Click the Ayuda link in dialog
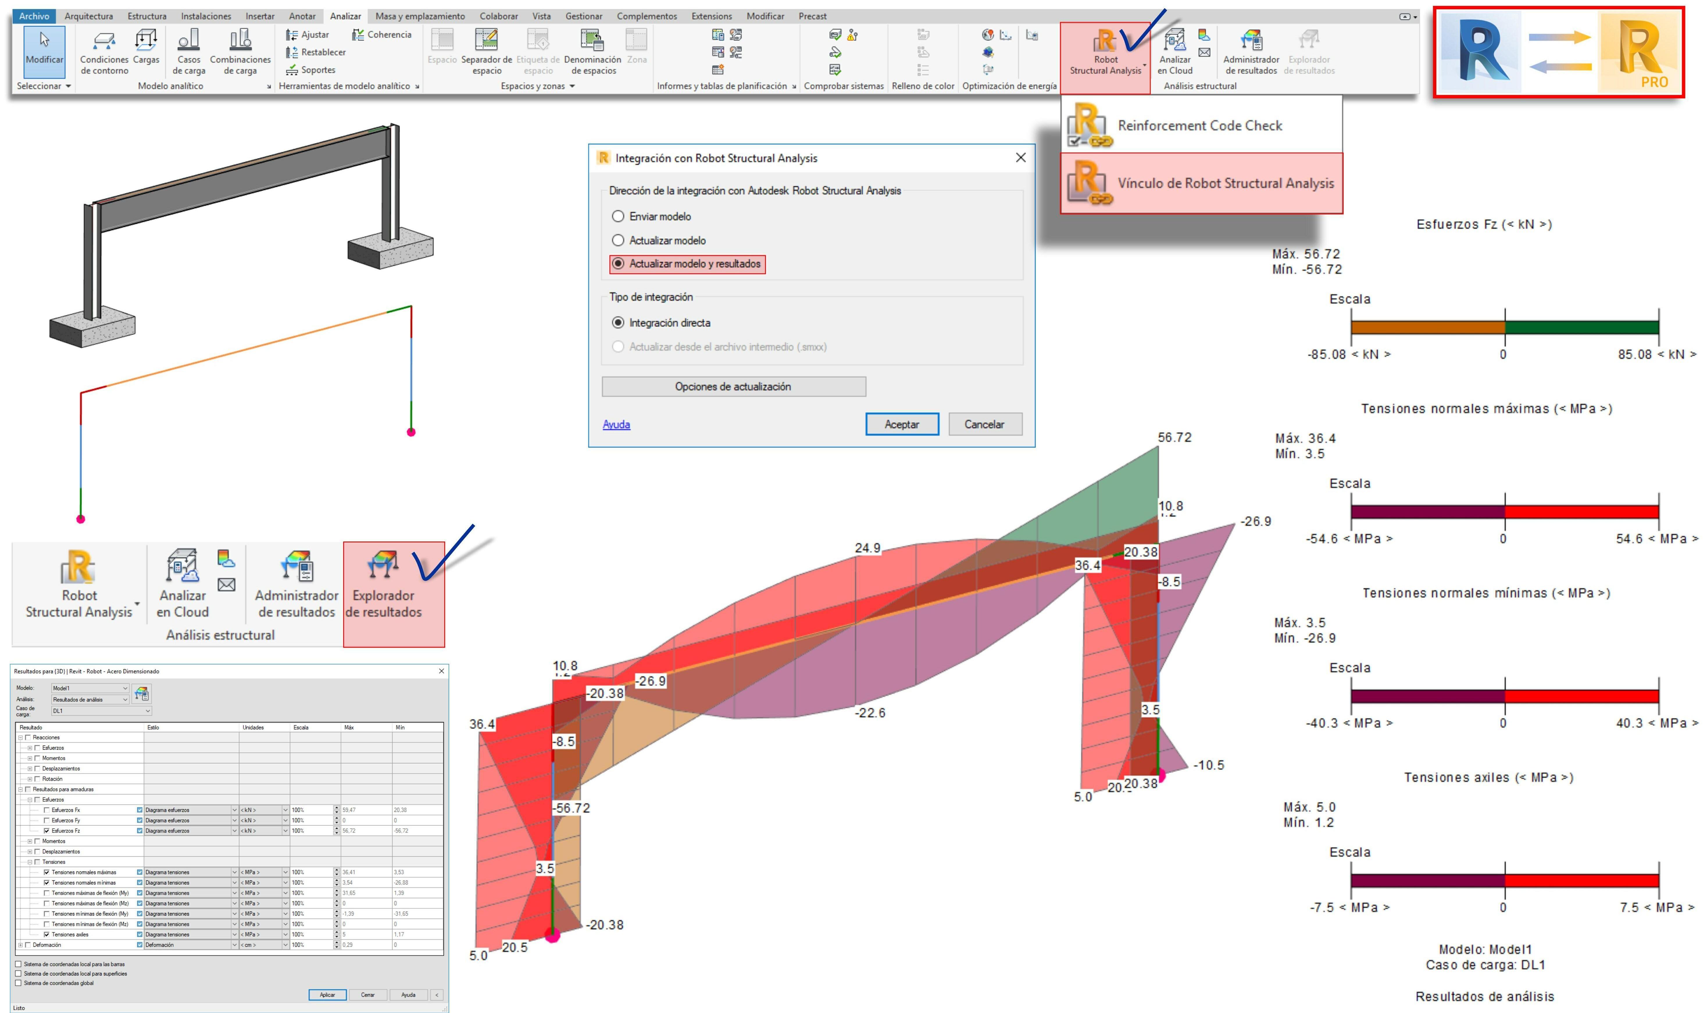The width and height of the screenshot is (1707, 1013). (x=616, y=425)
